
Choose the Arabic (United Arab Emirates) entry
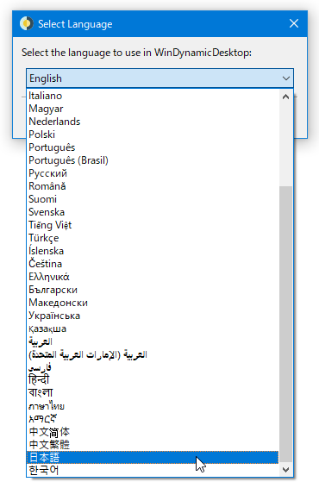[x=153, y=354]
